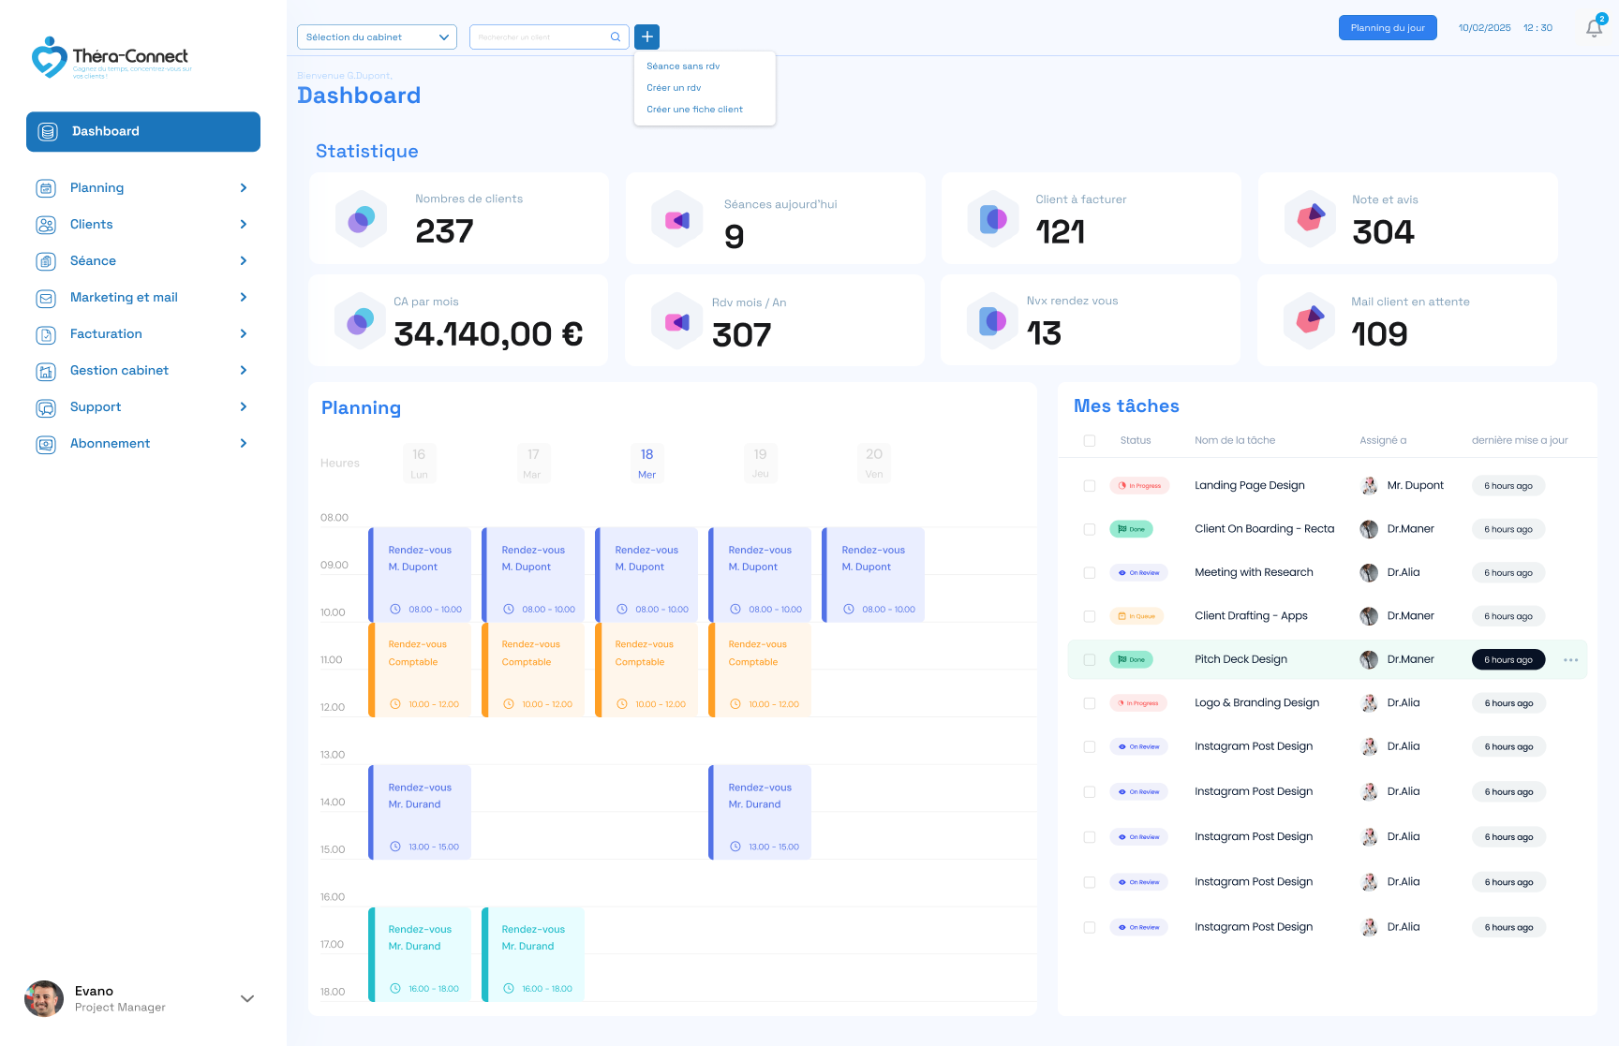
Task: Click the search magnifier icon
Action: pyautogui.click(x=616, y=37)
